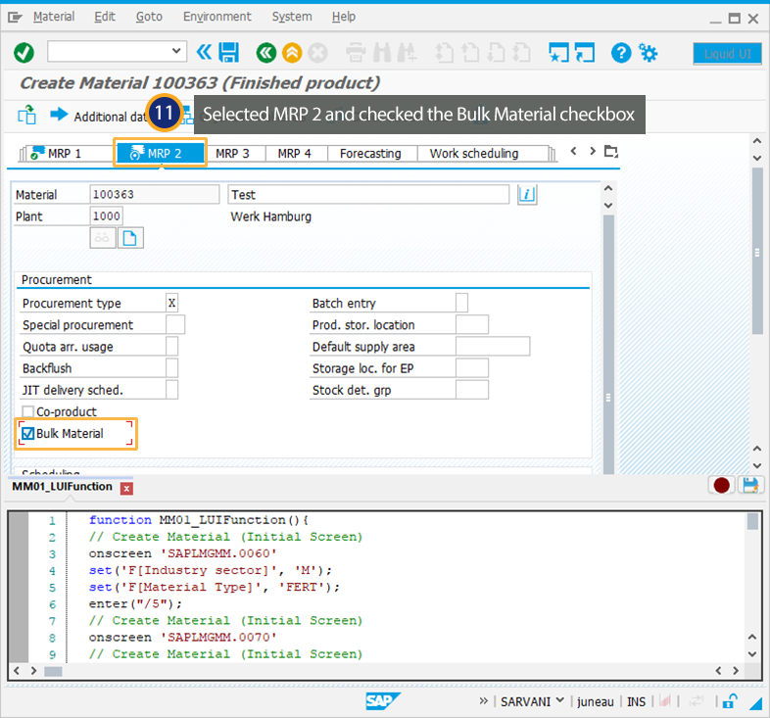Click the gray Cancel icon
This screenshot has width=770, height=718.
pyautogui.click(x=317, y=53)
